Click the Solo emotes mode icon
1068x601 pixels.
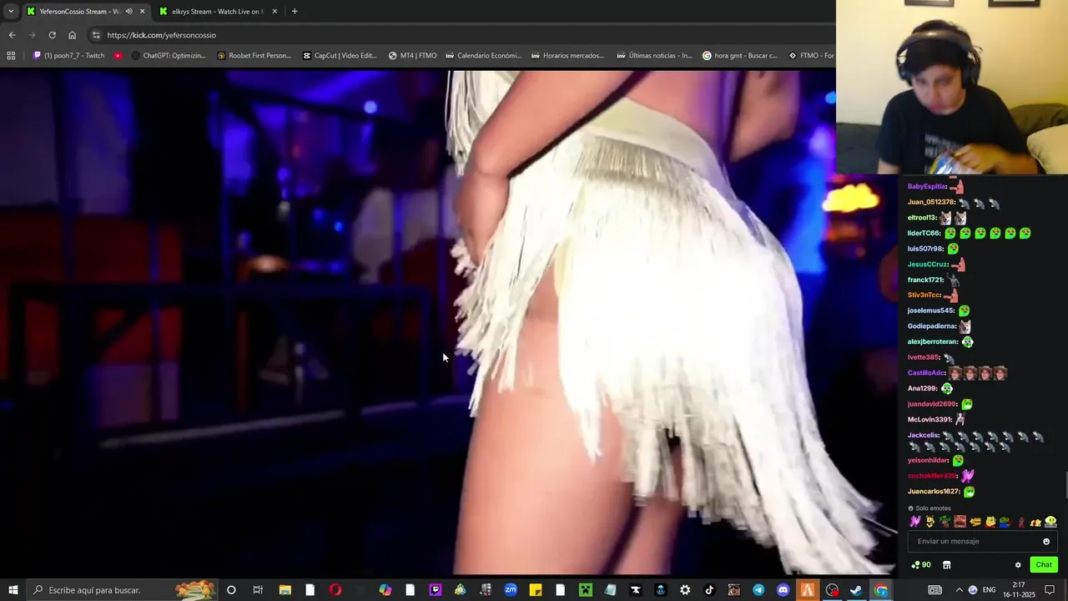click(911, 508)
